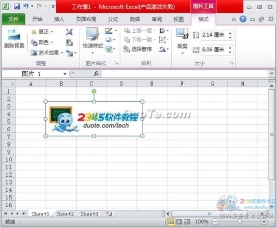The width and height of the screenshot is (277, 228).
Task: Switch to the Home (开始) tab
Action: (37, 19)
